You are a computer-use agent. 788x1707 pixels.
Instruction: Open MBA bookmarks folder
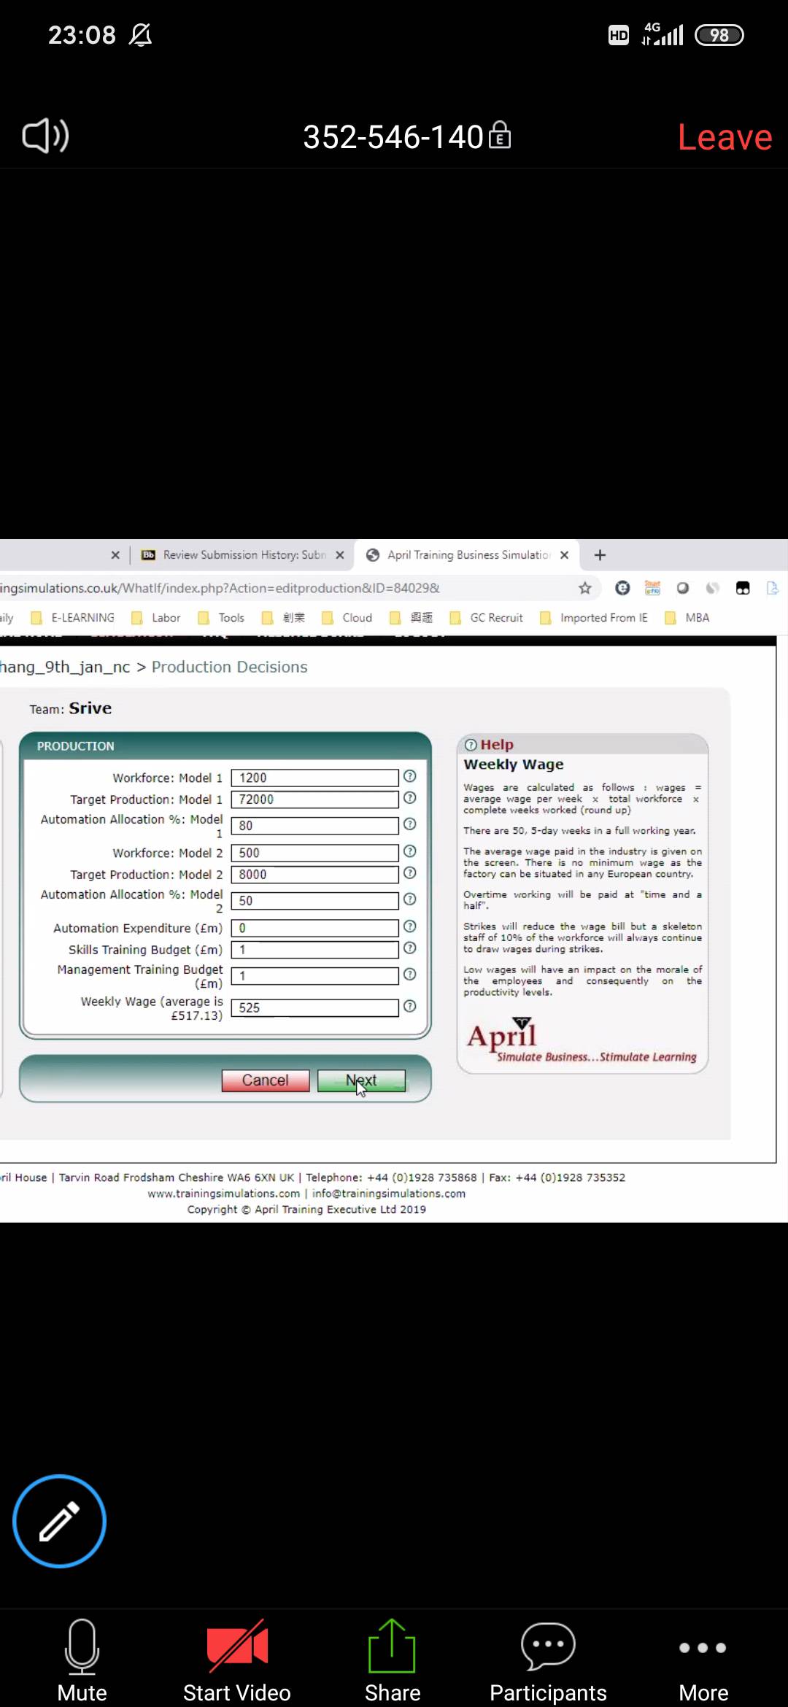687,618
